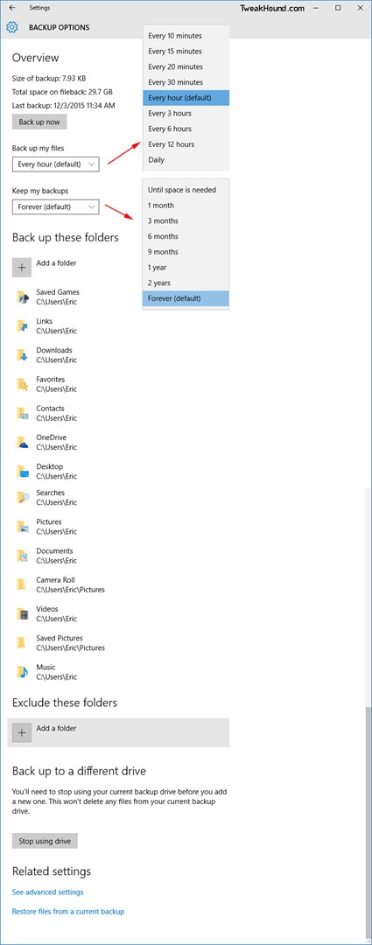372x945 pixels.
Task: Click the Backup Options gear icon
Action: tap(12, 28)
